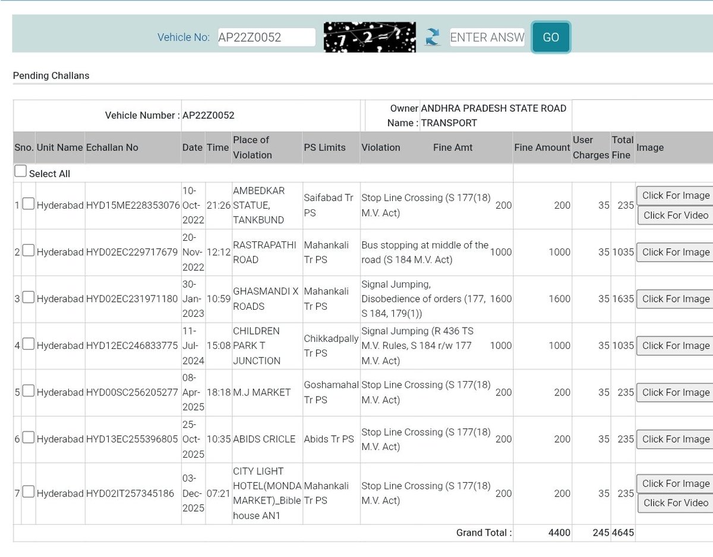Tick the Select All checkbox
713x557 pixels.
[x=20, y=172]
